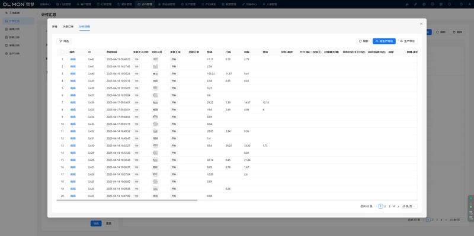Open the grid apps icon in header
Image resolution: width=474 pixels, height=236 pixels.
coord(441,4)
